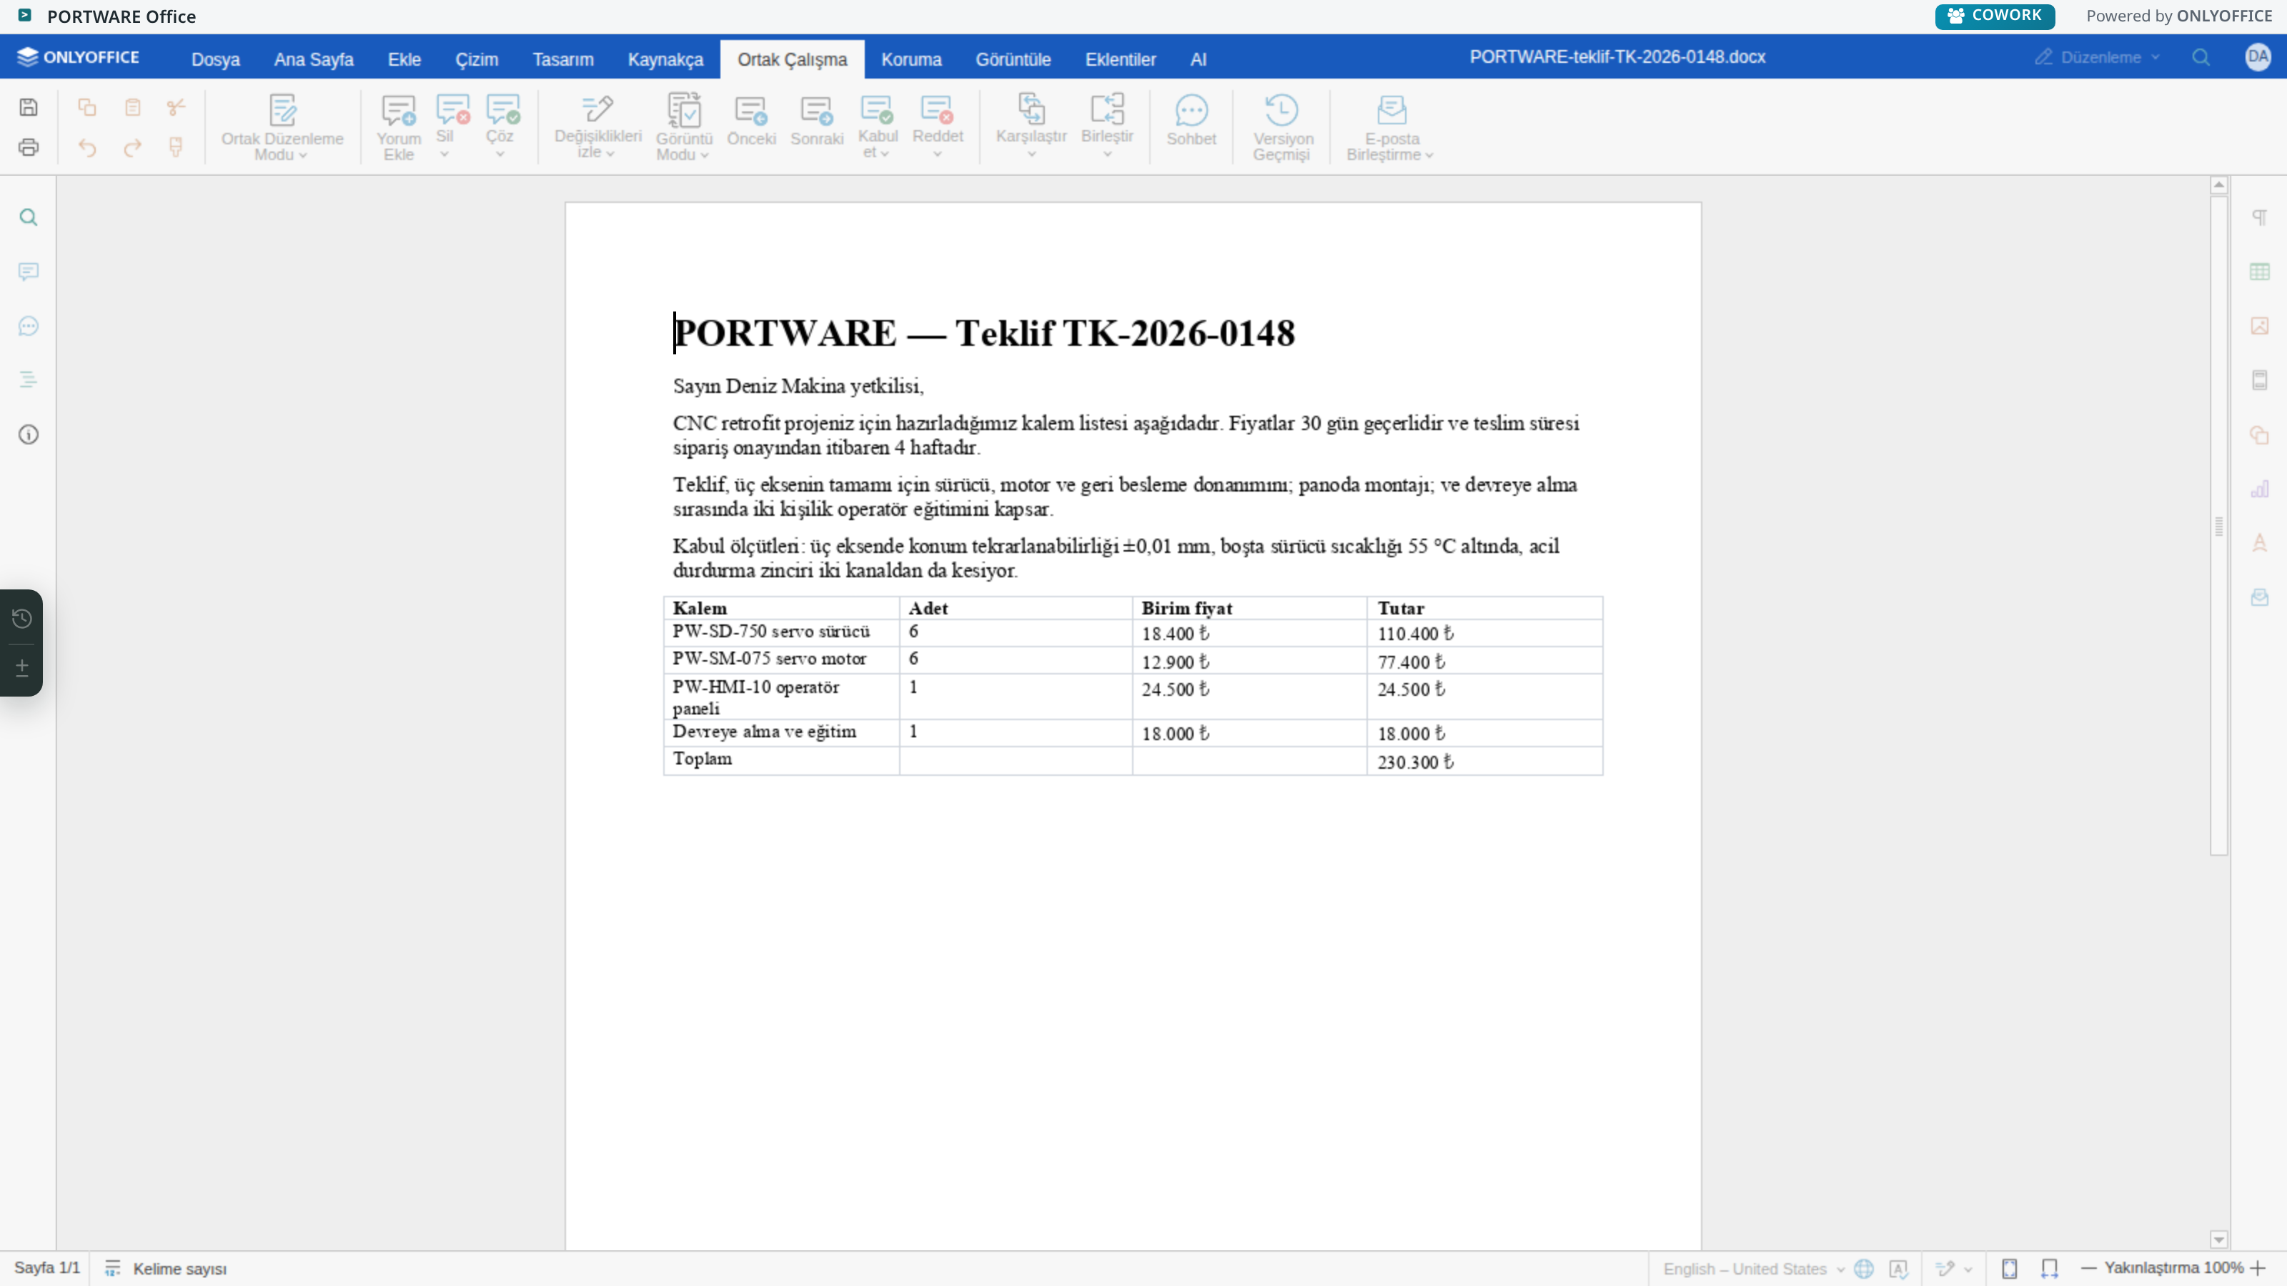Click the vertical scrollbar thumb

pos(2218,525)
